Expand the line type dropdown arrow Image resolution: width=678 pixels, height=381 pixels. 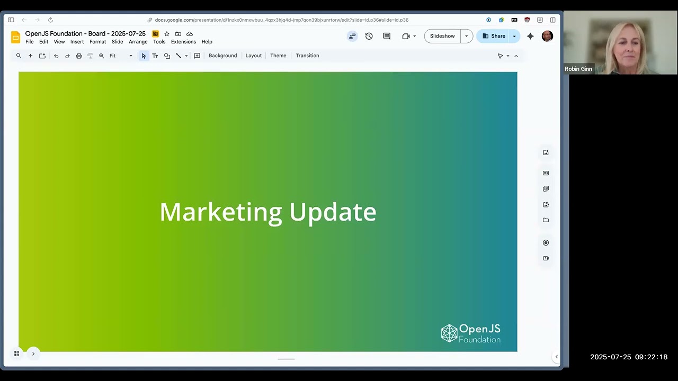(x=186, y=56)
